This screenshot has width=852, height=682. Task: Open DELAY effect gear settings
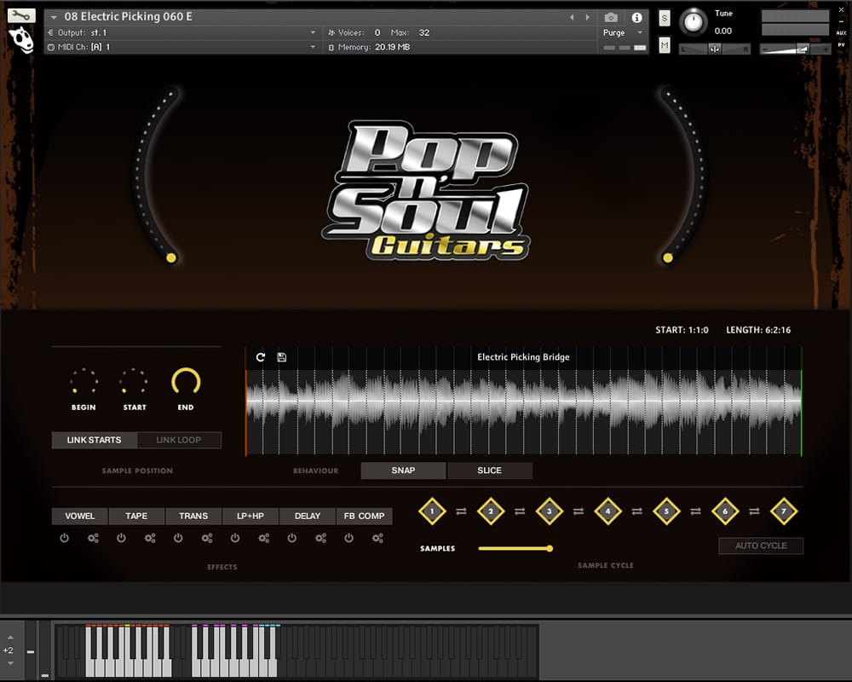(320, 538)
